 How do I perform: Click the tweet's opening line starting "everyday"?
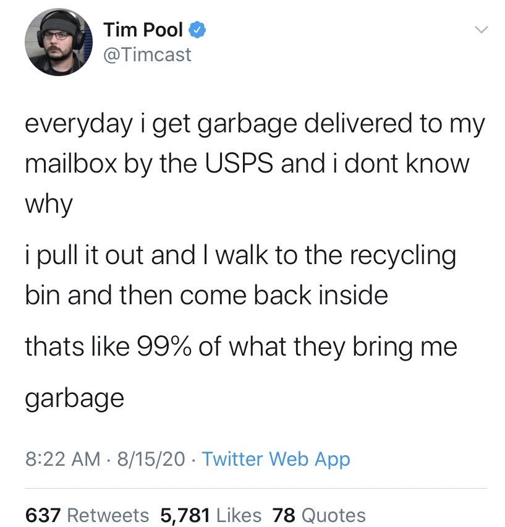pyautogui.click(x=255, y=125)
